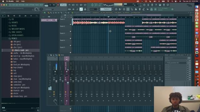Adjust the master volume slider
The image size is (200, 112).
[x=49, y=9]
